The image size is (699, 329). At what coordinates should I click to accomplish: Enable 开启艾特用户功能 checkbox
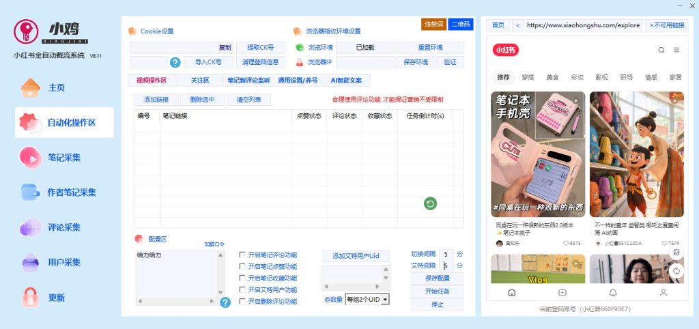pyautogui.click(x=242, y=290)
